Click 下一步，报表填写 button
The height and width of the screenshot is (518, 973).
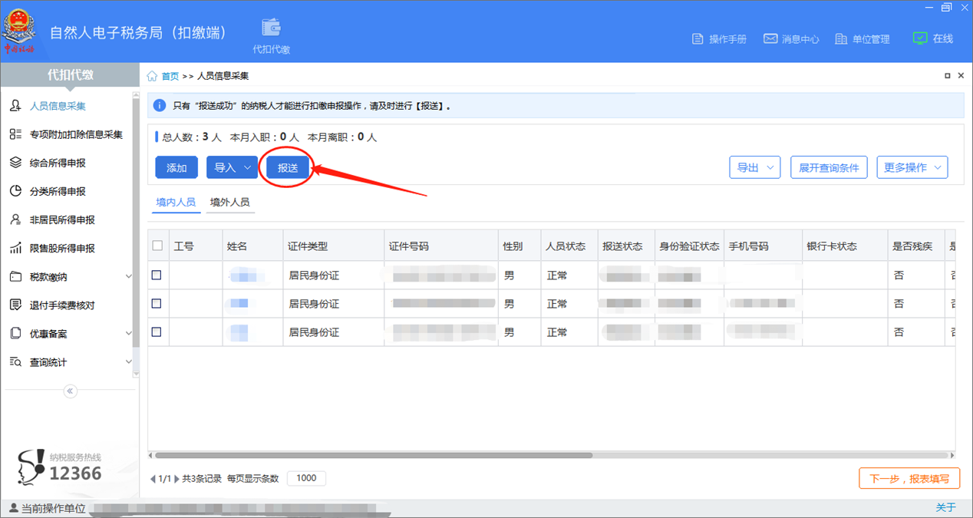pos(909,478)
